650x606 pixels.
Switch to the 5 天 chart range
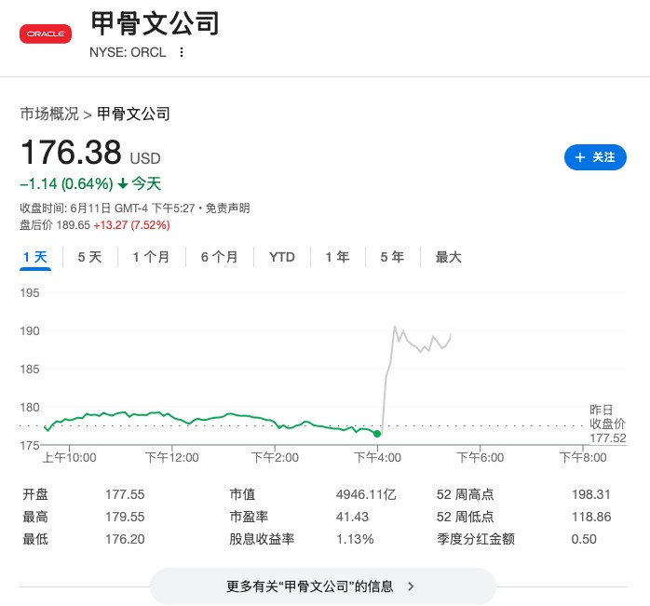(89, 257)
